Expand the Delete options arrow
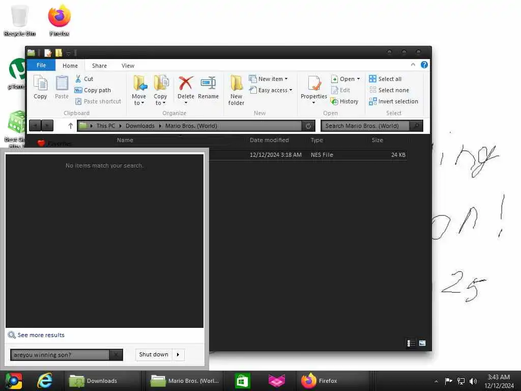The width and height of the screenshot is (521, 391). coord(186,103)
